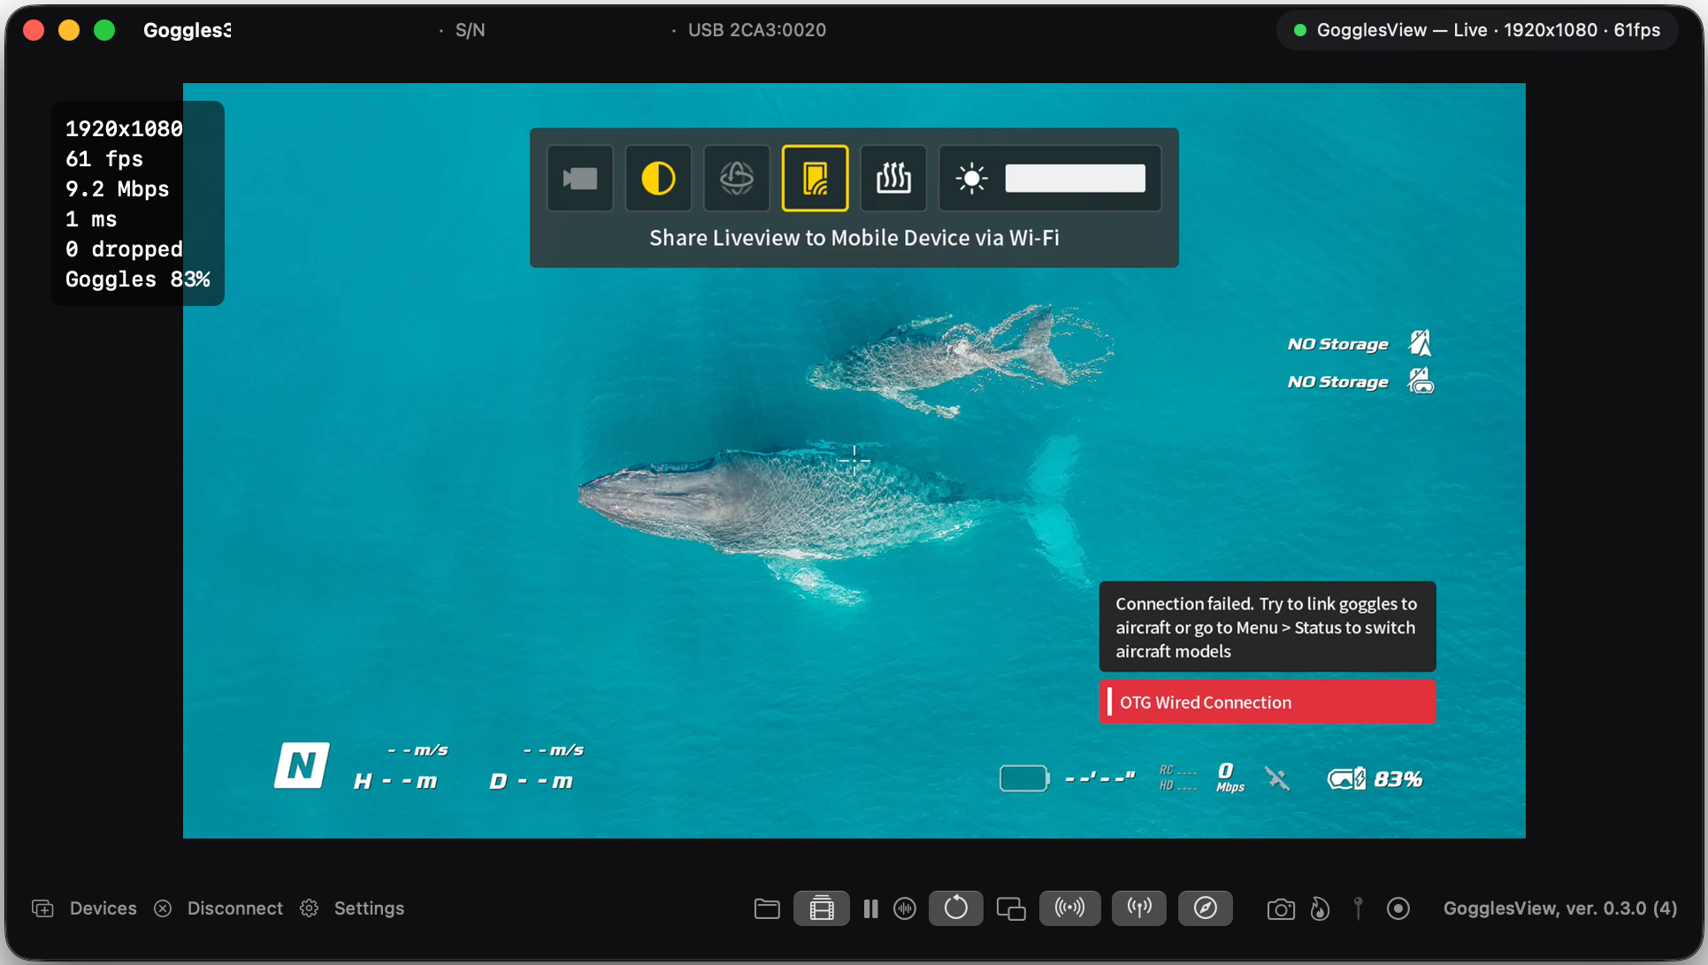
Task: Toggle the compass button
Action: pyautogui.click(x=1206, y=908)
